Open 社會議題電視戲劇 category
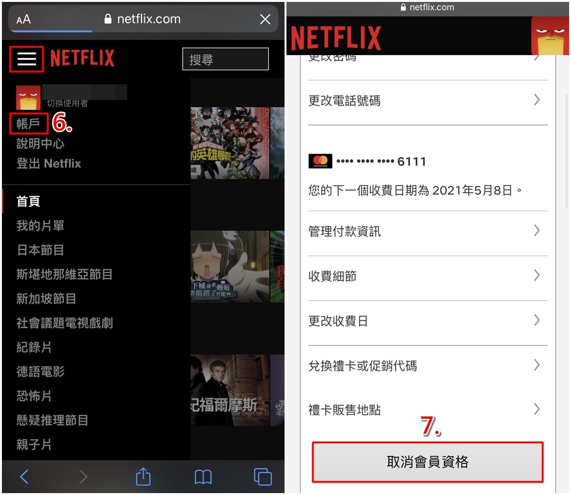 pos(64,323)
